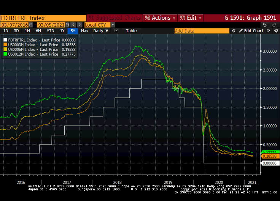
Task: Click the undo arrow icon
Action: (x=265, y=25)
